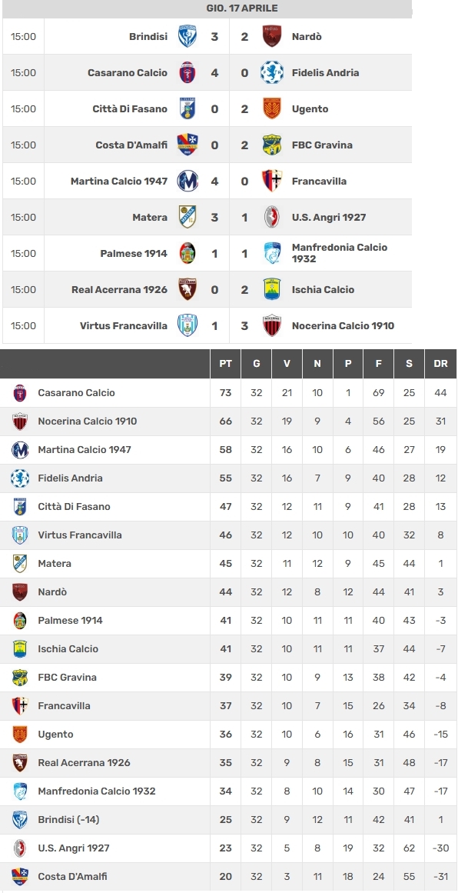The image size is (458, 893).
Task: Click Fidelis Andria crest in the standings table
Action: 20,478
